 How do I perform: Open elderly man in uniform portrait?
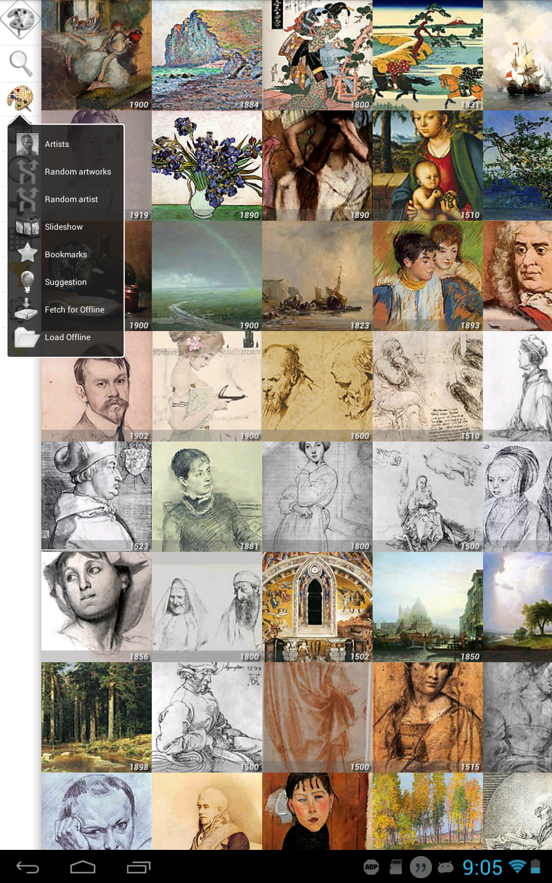click(x=207, y=811)
